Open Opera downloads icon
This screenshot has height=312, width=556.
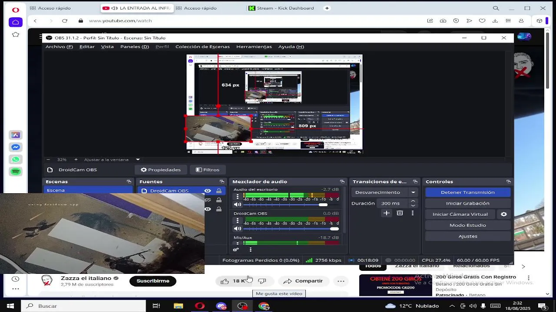[495, 21]
